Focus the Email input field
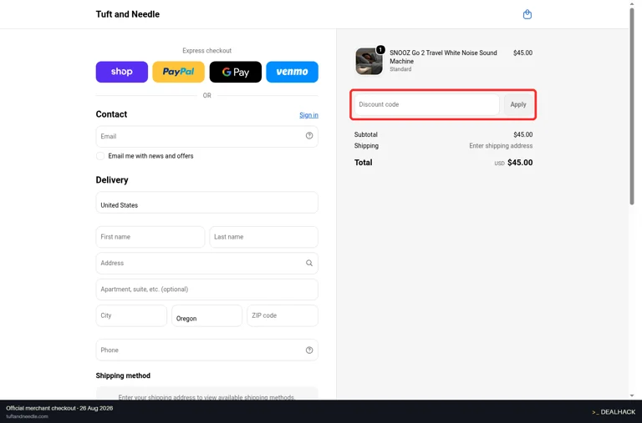 coord(206,137)
